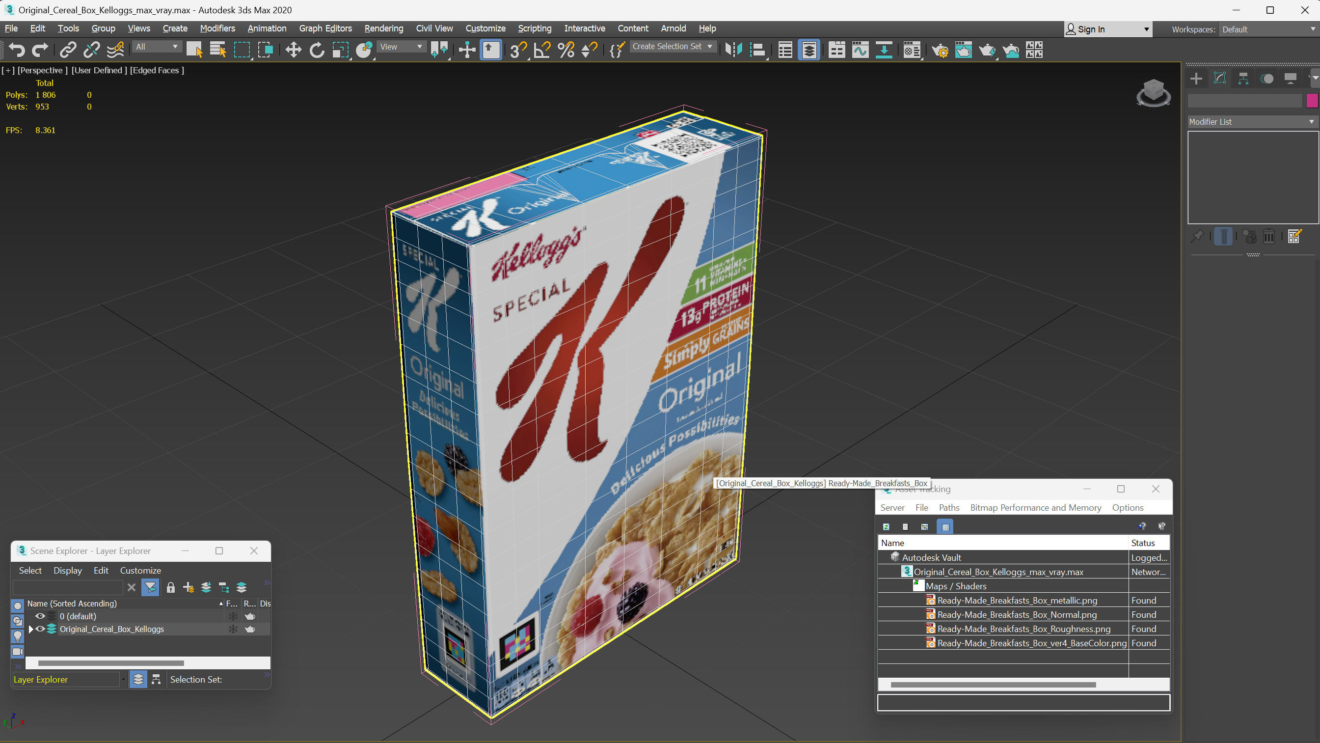Activate Select and Rotate tool
Screen dimensions: 1320x743
pyautogui.click(x=317, y=50)
